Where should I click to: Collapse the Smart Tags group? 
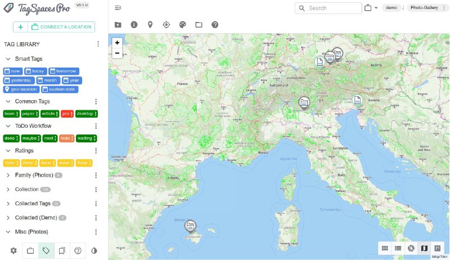point(8,59)
